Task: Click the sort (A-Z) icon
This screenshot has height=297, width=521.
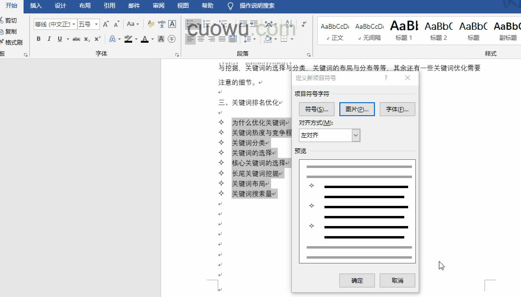Action: (289, 24)
